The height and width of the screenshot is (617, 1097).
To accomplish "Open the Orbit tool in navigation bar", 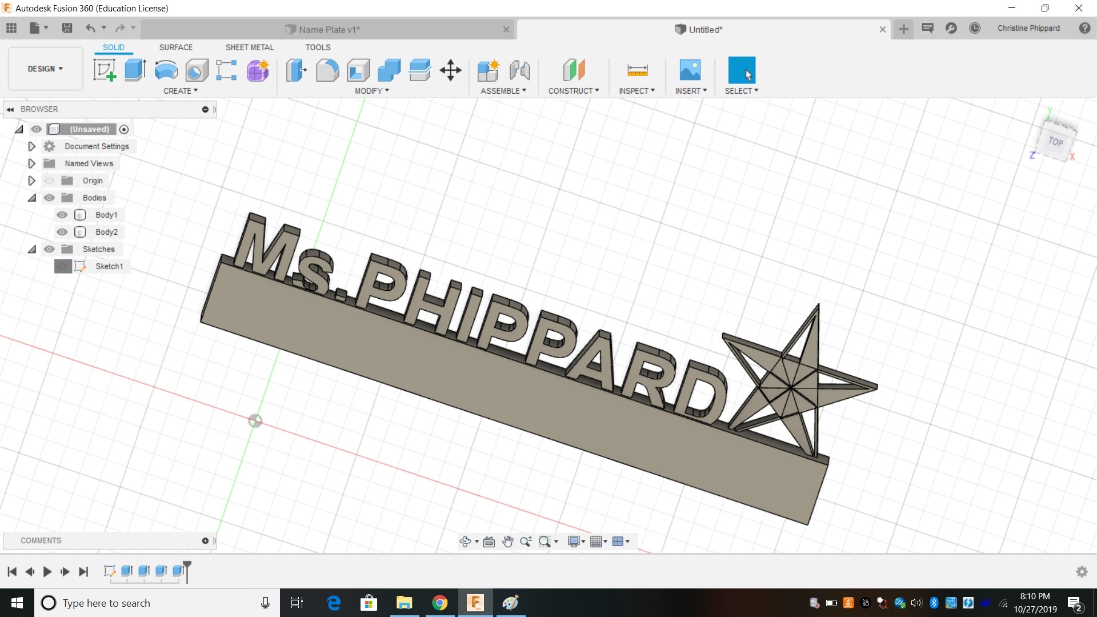I will (x=466, y=542).
